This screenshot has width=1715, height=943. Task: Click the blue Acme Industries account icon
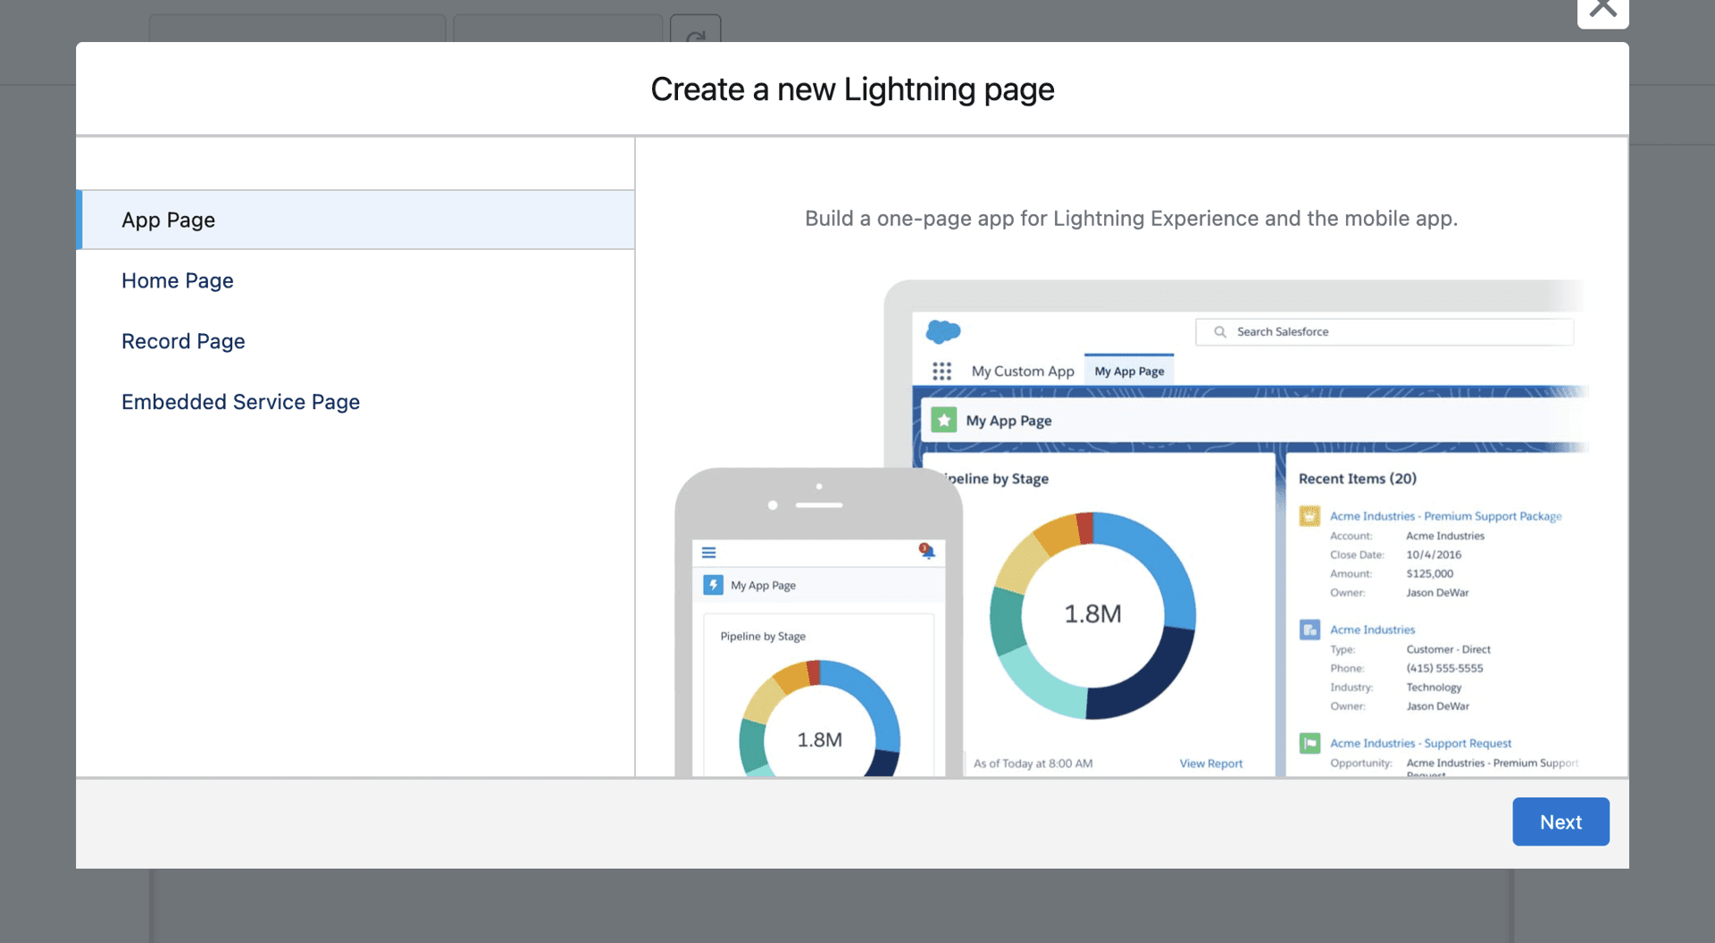(1309, 630)
